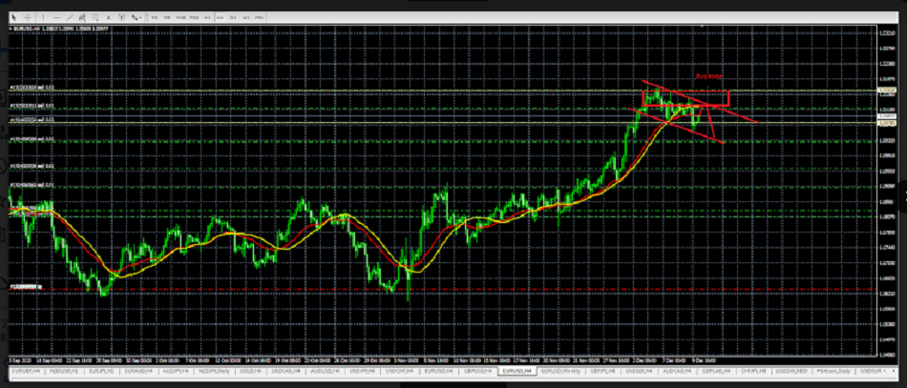
Task: Select the trendline drawing tool
Action: [x=70, y=17]
